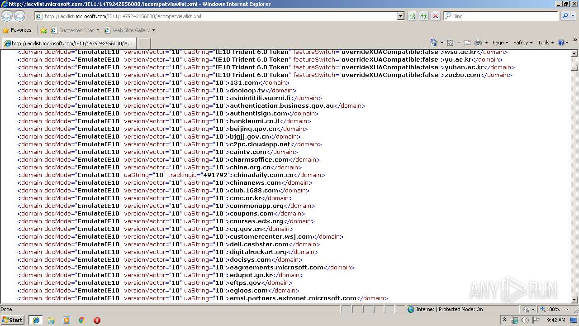Stop loading with the red X icon
Viewport: 579px width, 326px height.
coord(436,16)
